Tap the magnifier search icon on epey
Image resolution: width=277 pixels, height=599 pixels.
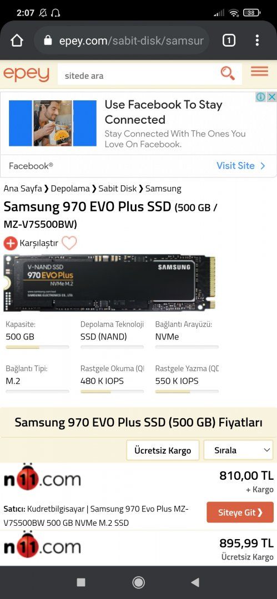point(228,73)
